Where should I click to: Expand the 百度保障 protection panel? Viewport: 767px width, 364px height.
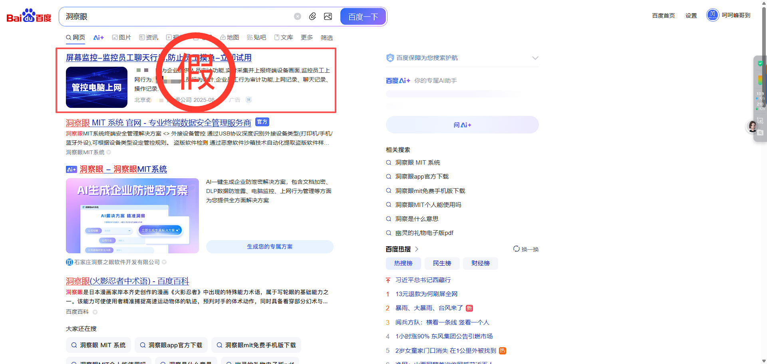tap(535, 58)
